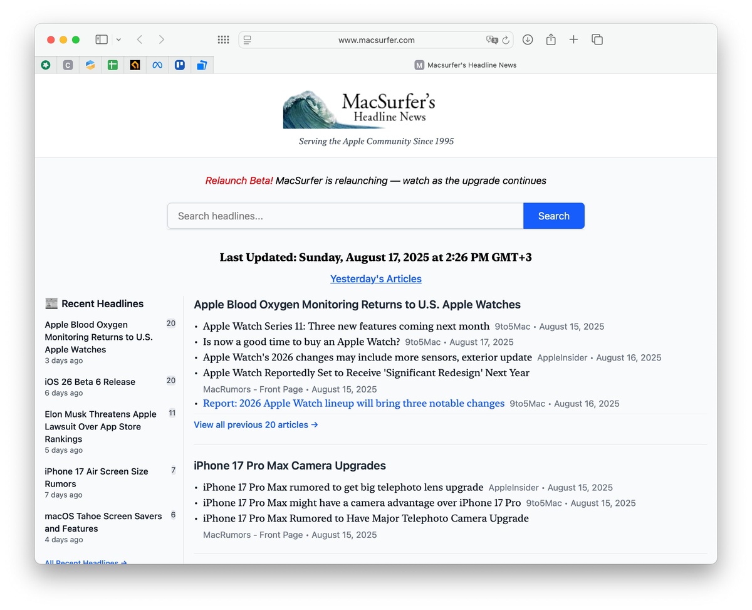Viewport: 752px width, 610px height.
Task: Switch to the green spreadsheet pinned tab
Action: [113, 65]
